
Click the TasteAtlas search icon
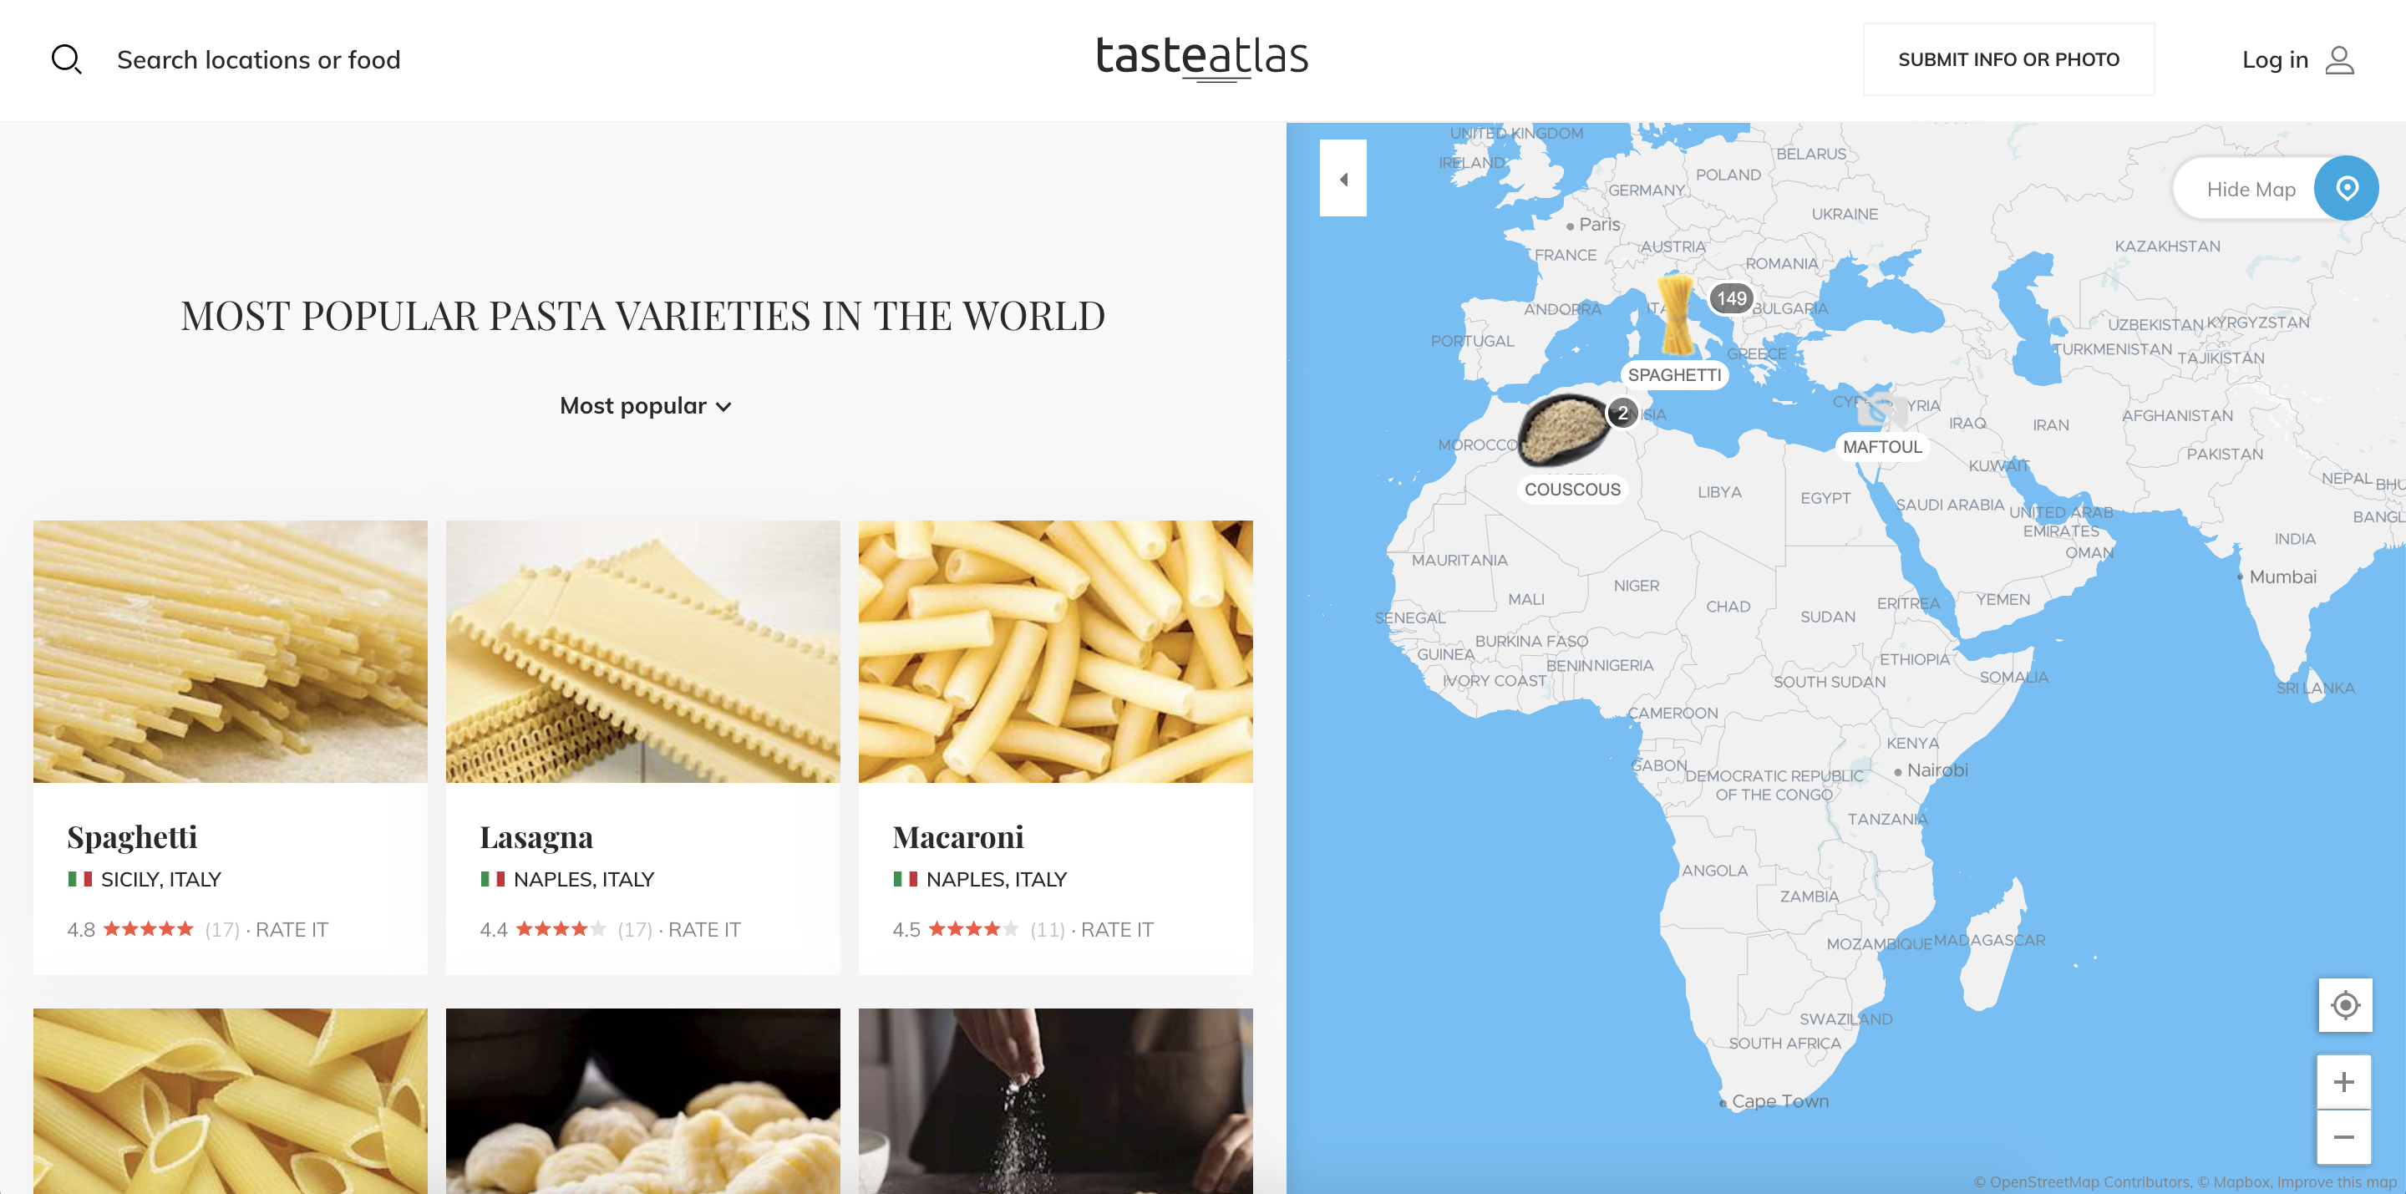[x=66, y=60]
